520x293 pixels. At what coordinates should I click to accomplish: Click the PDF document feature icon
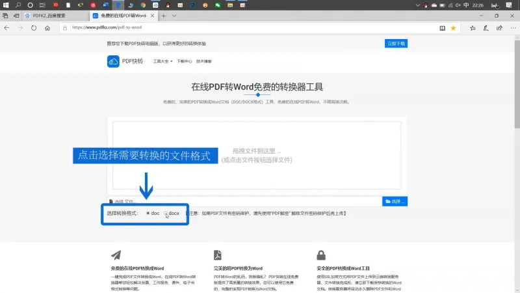[218, 255]
